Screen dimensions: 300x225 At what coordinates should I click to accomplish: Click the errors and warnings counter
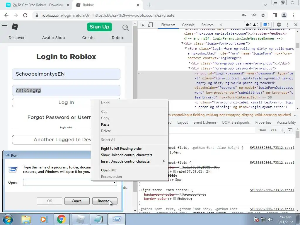click(252, 25)
